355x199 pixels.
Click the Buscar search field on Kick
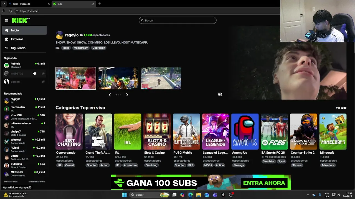(177, 20)
